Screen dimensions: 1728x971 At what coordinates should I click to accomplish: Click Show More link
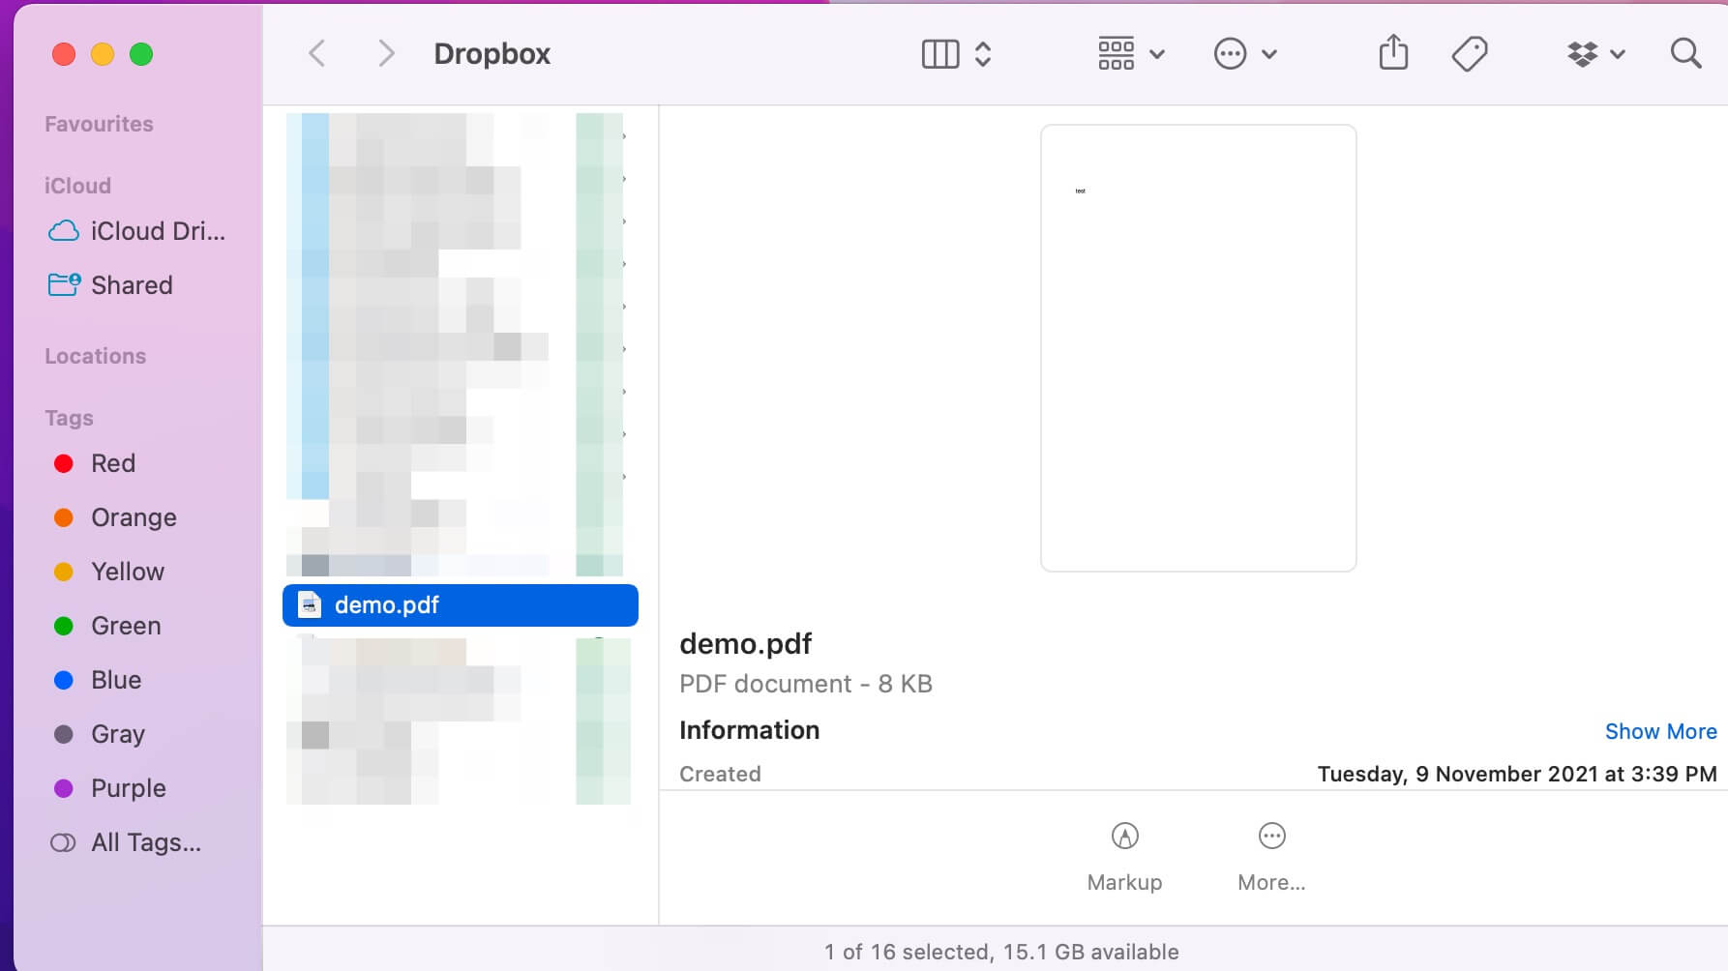coord(1660,731)
